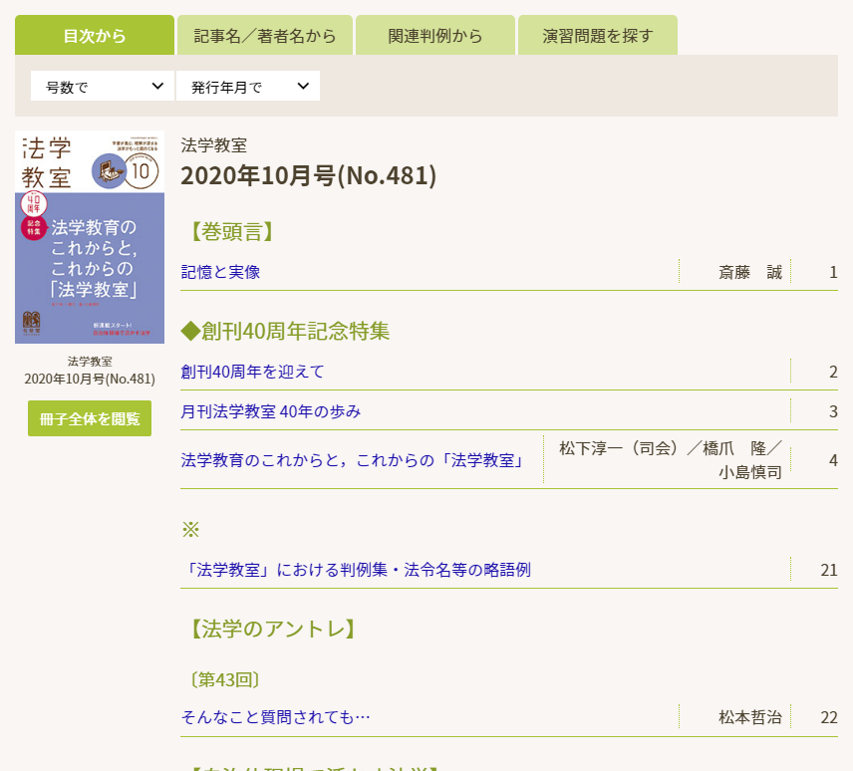Screen dimensions: 853x771
Task: Click the 冊子全体を閲覧 button
Action: (90, 418)
